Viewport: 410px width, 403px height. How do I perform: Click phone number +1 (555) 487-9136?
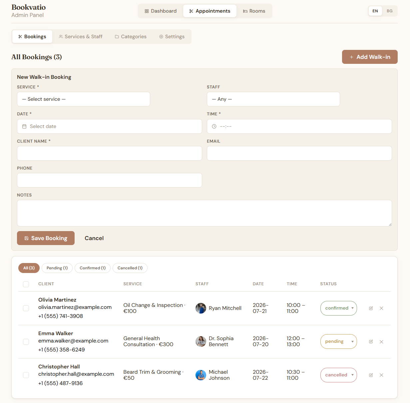pos(61,383)
